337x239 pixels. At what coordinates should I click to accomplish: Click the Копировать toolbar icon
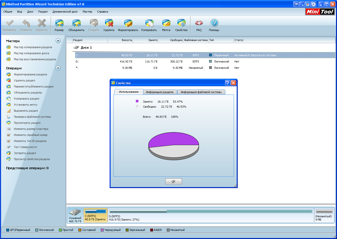(x=149, y=23)
